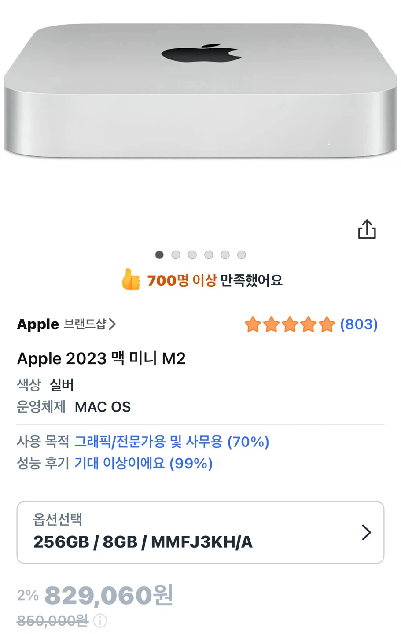This screenshot has height=634, width=401.
Task: Click the 829,060원 discounted price text
Action: coord(109,595)
